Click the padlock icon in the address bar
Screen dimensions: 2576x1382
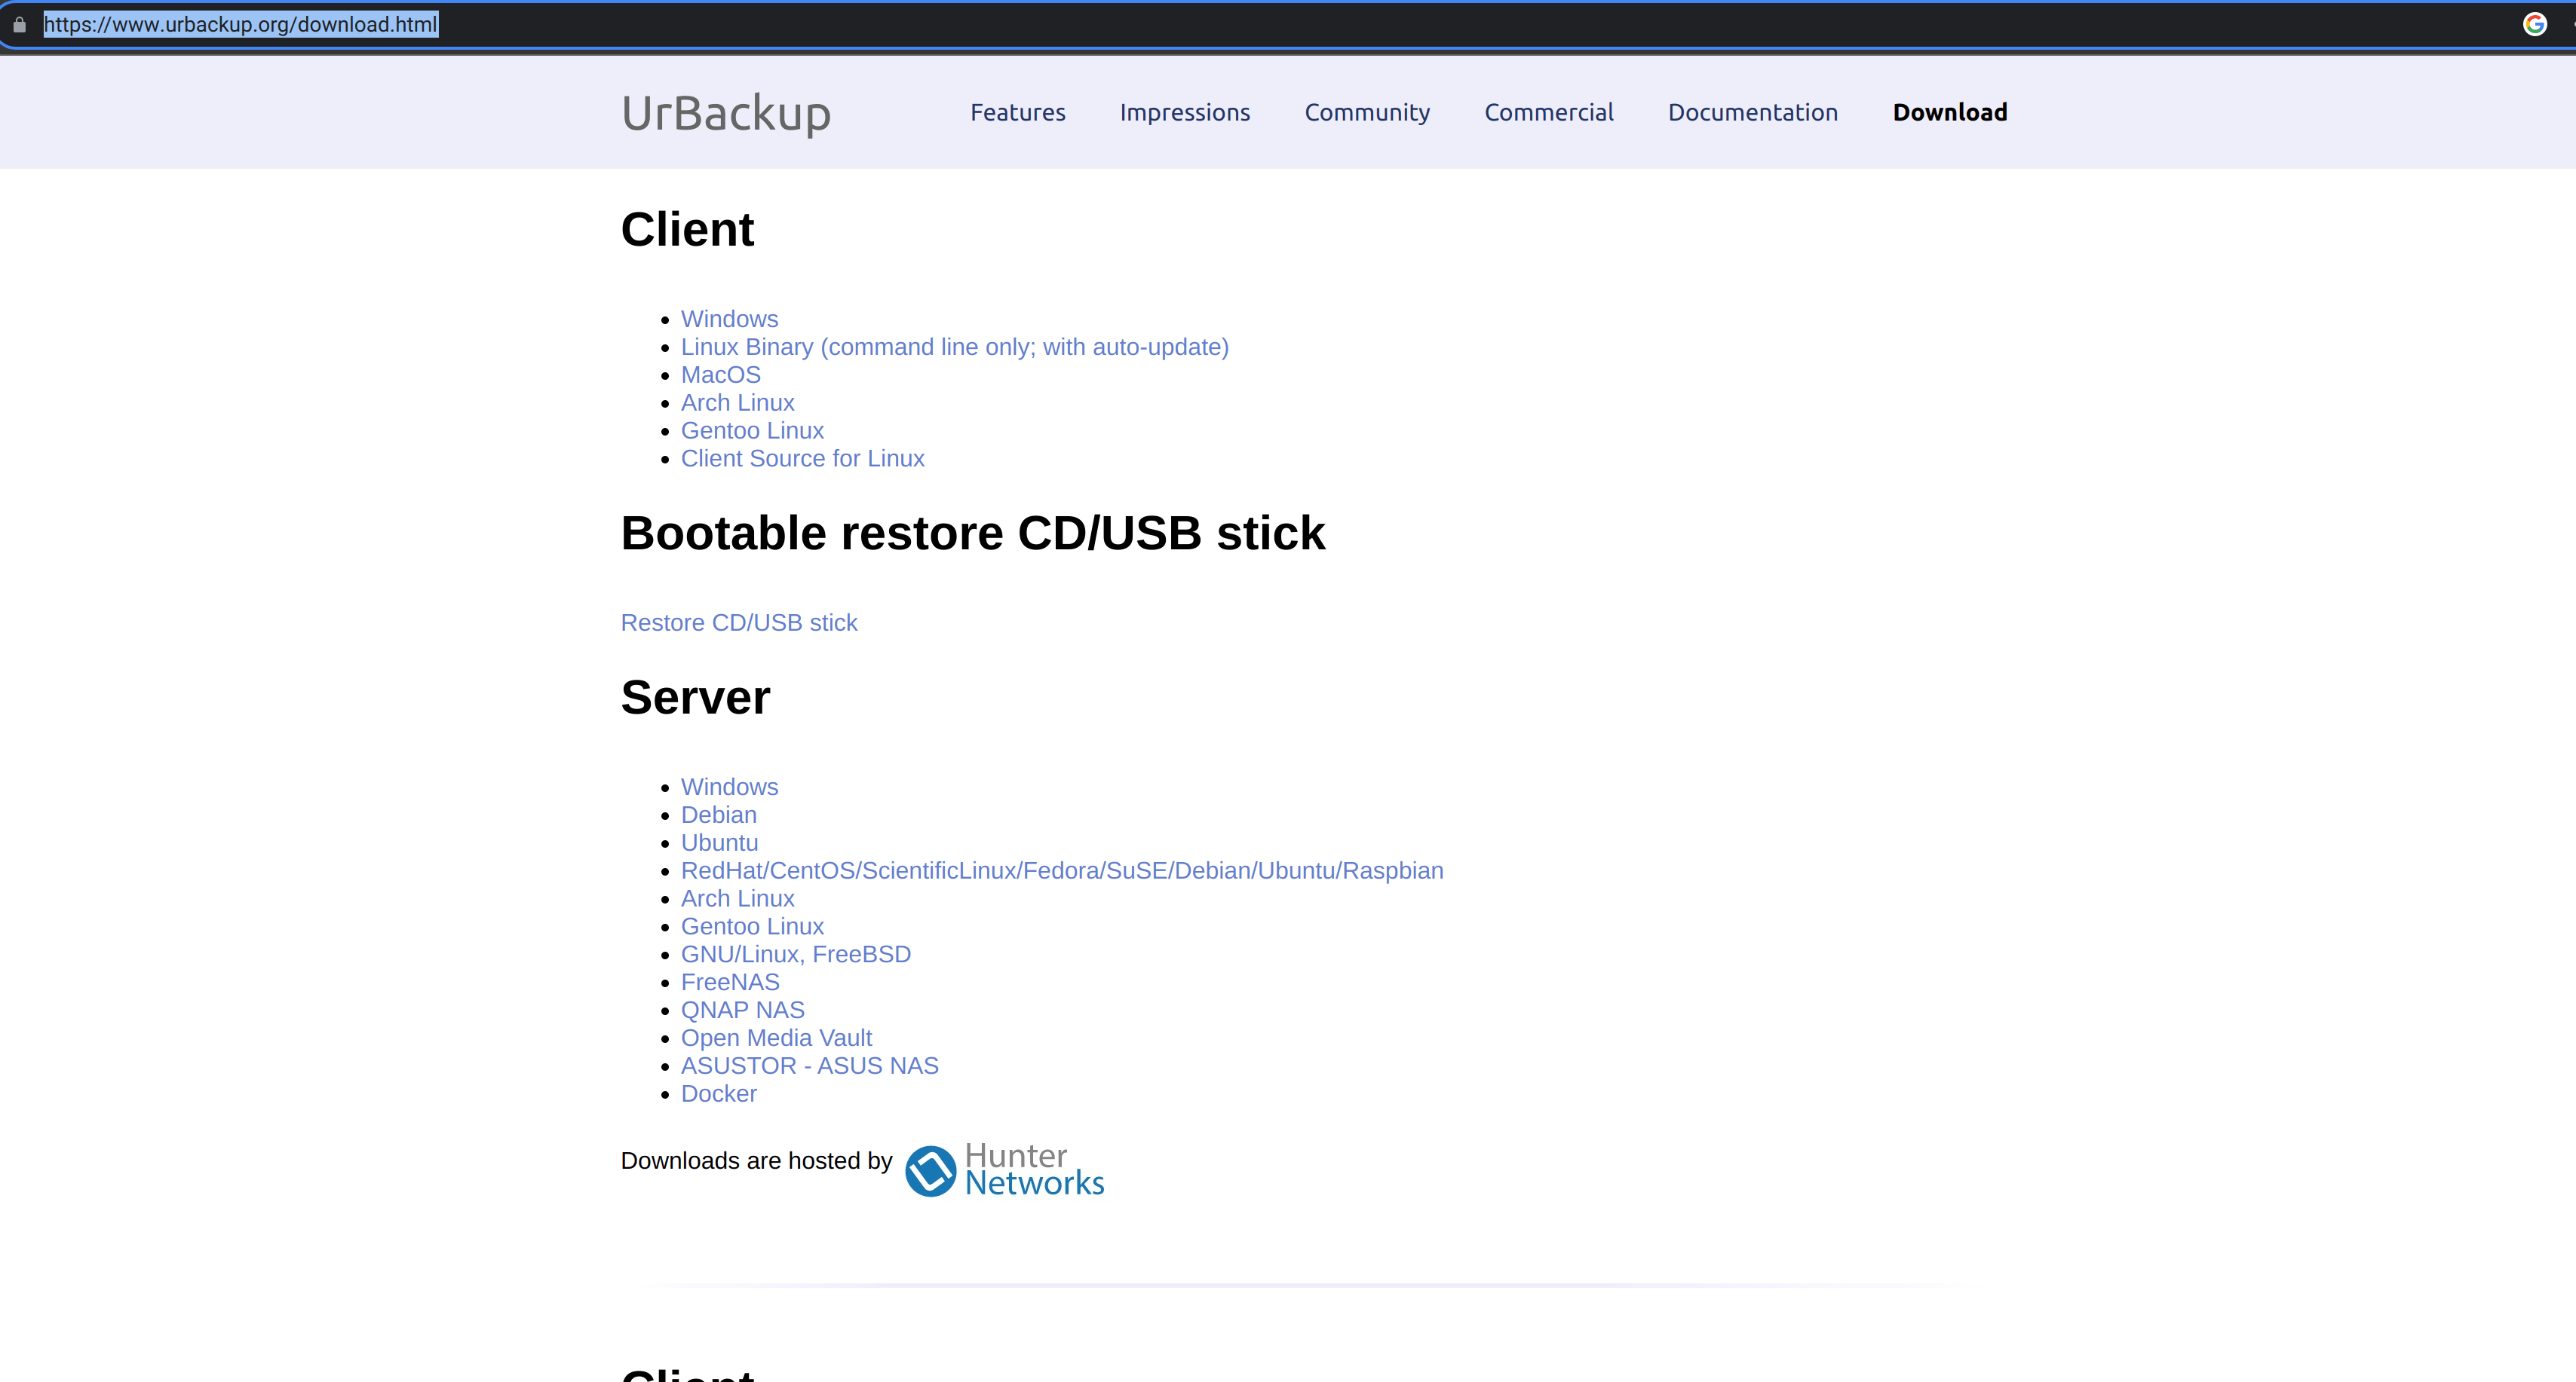(19, 24)
